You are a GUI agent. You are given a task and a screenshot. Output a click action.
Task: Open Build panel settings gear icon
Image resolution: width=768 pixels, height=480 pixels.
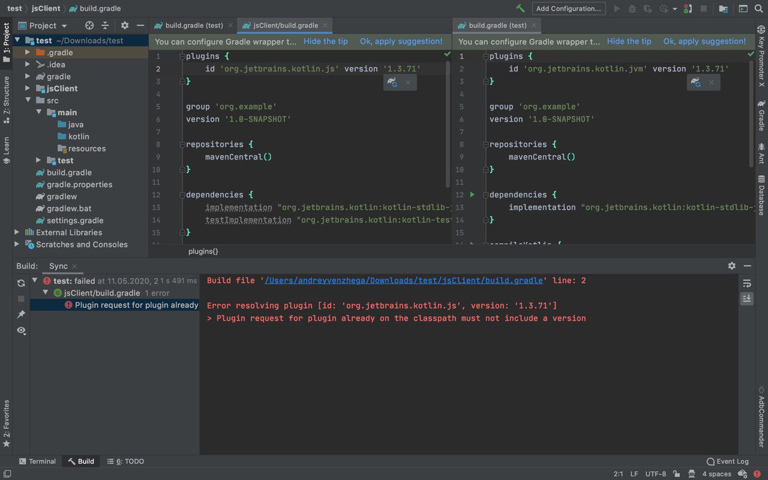click(x=731, y=265)
